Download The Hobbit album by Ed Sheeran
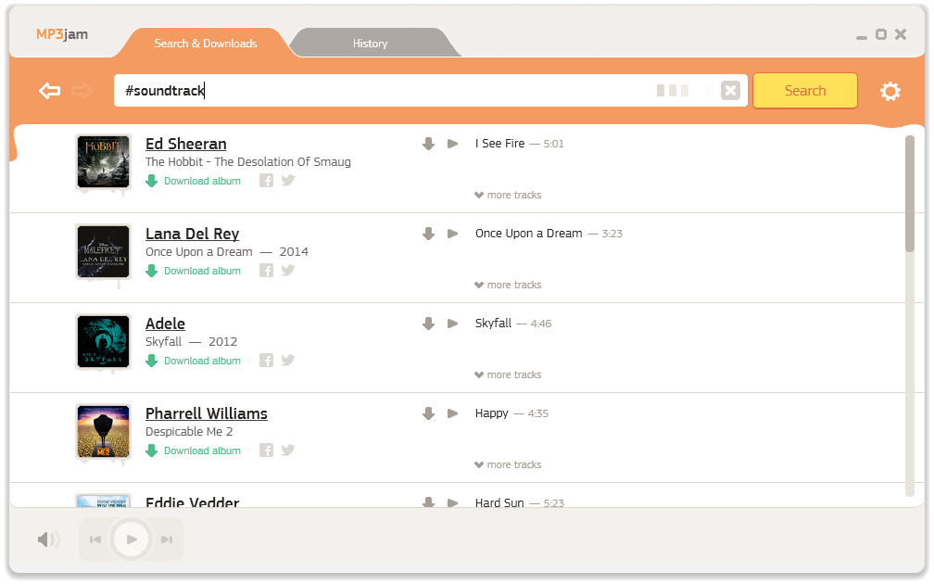 pos(194,181)
